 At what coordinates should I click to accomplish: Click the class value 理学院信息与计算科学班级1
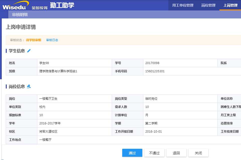coord(58,71)
